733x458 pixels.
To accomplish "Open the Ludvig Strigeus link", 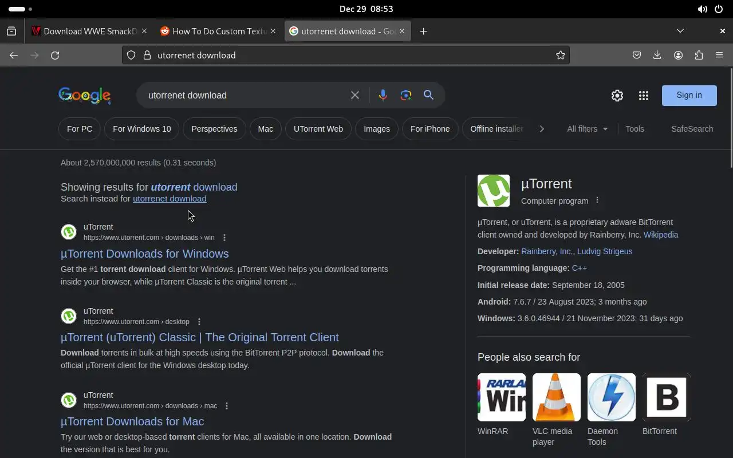I will (x=605, y=251).
